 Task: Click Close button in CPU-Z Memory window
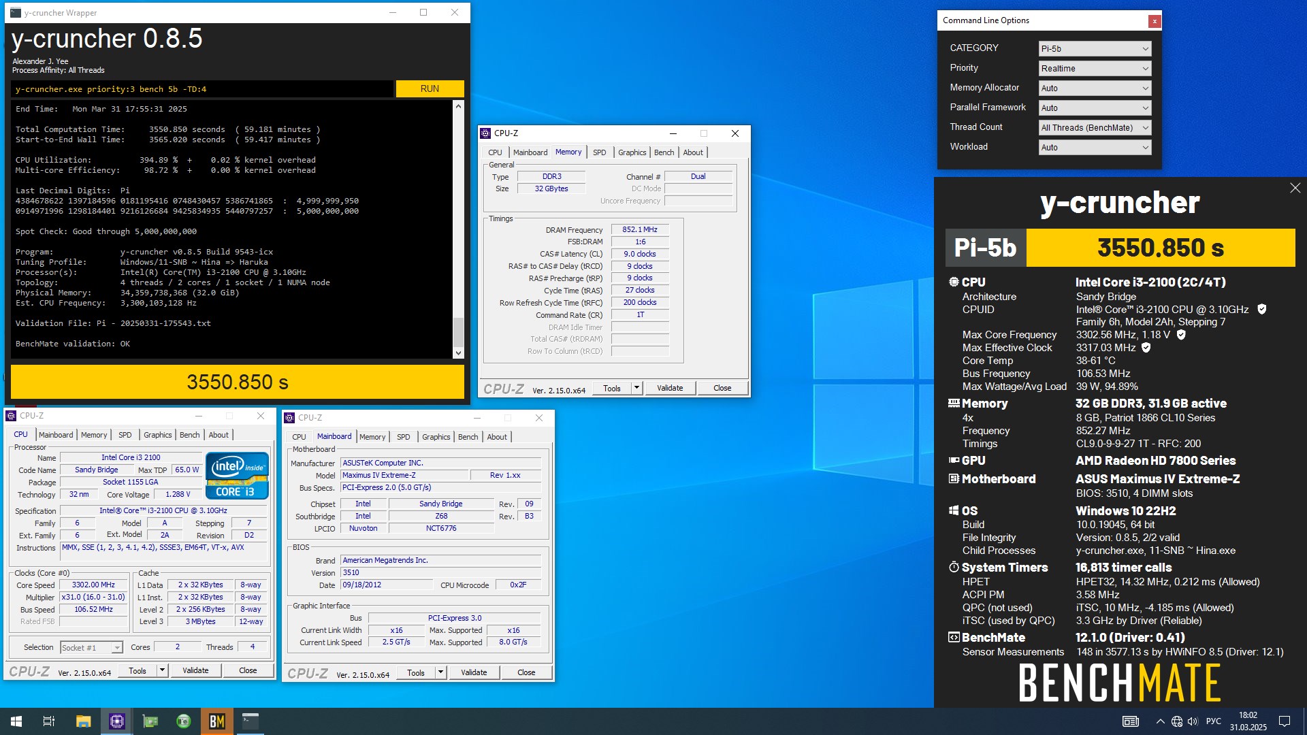pos(722,388)
